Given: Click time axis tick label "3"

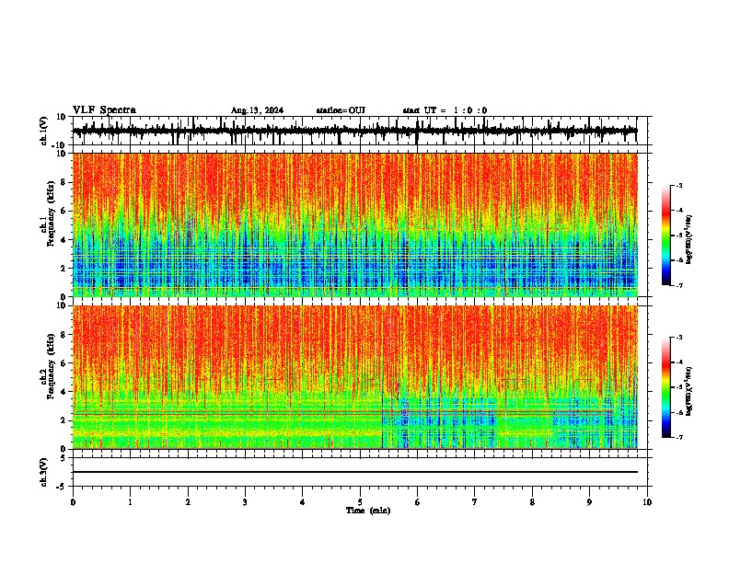Looking at the screenshot, I should tap(245, 502).
